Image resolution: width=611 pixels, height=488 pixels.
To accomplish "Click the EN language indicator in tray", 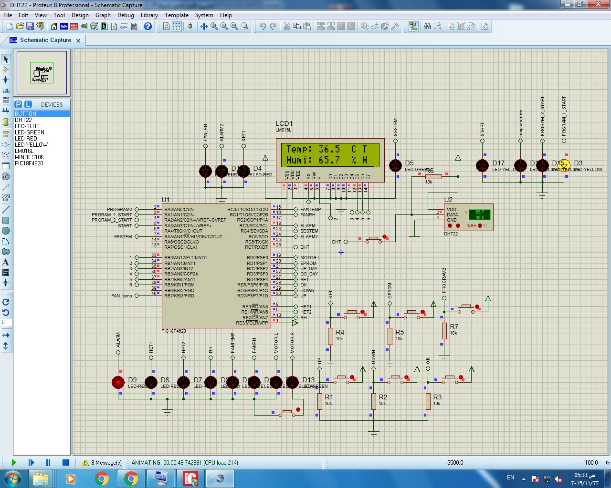I will pos(510,478).
